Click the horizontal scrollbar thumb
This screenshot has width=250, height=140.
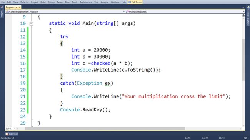point(105,129)
